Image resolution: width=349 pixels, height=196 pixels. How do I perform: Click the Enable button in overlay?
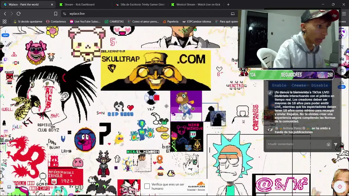[279, 85]
